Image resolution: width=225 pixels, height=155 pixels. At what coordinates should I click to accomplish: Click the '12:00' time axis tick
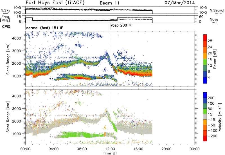click(x=110, y=149)
